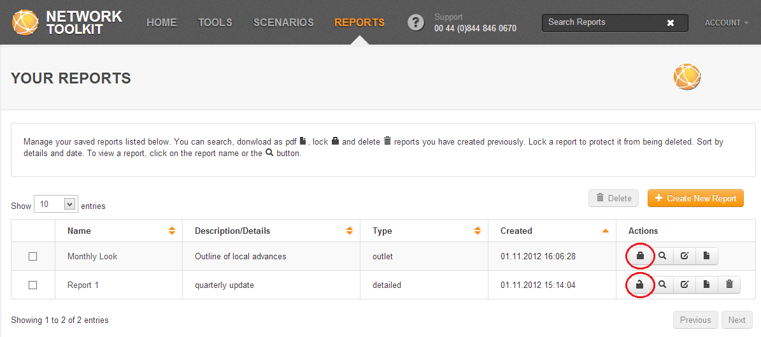This screenshot has width=761, height=337.
Task: Open the Monthly Look report link
Action: click(x=92, y=256)
